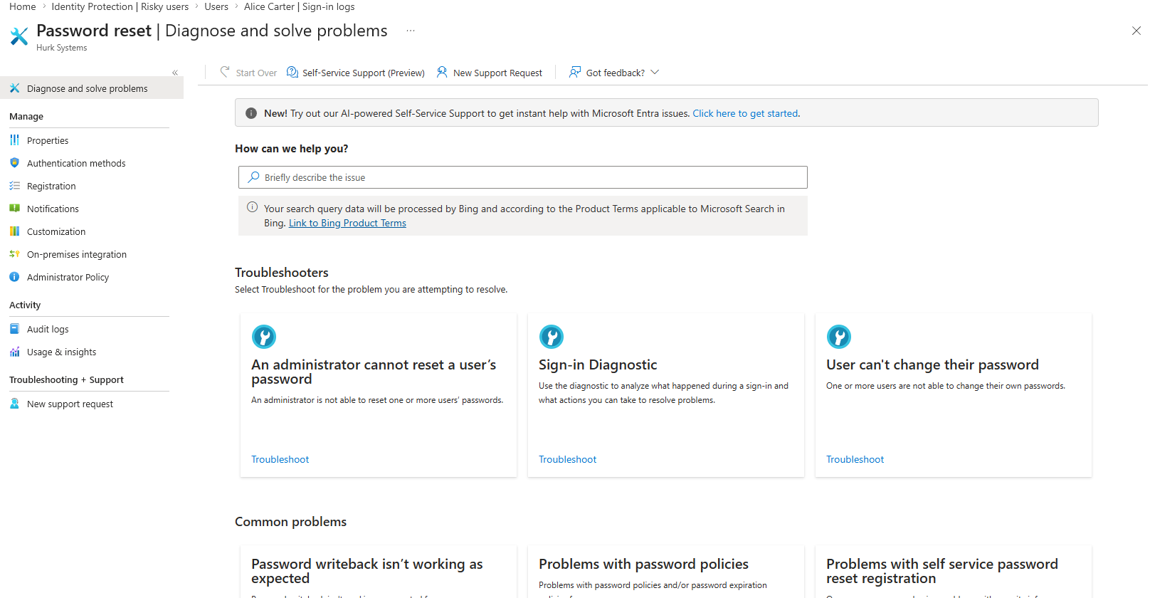Open Customization settings
Image resolution: width=1150 pixels, height=598 pixels.
click(x=56, y=231)
